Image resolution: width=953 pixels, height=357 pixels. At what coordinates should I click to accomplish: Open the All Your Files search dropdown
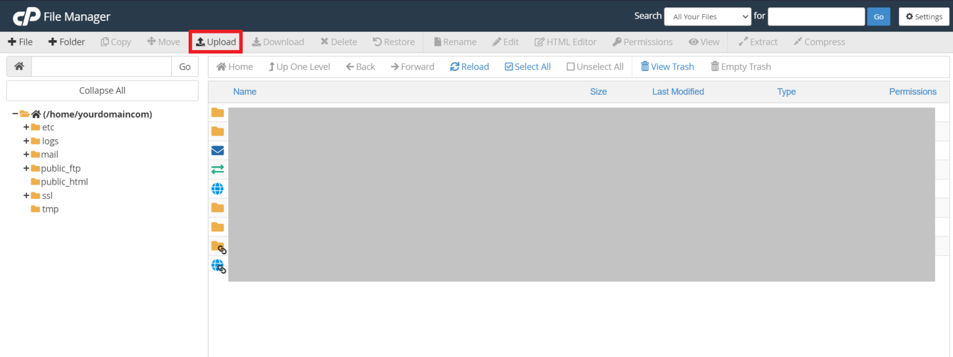tap(707, 16)
